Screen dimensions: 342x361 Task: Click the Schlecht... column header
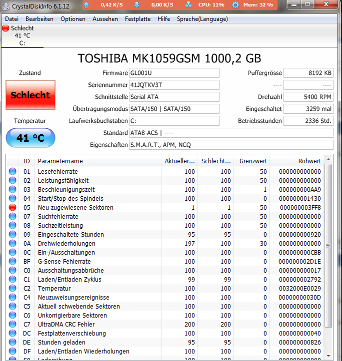216,161
